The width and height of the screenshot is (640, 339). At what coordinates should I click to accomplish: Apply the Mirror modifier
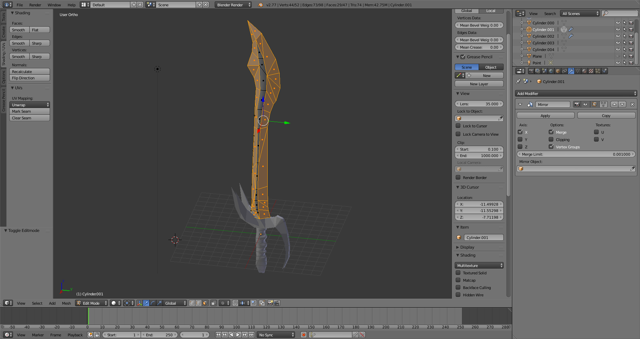point(545,115)
